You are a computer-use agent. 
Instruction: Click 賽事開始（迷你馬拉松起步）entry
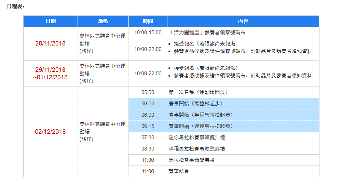[x=201, y=126]
